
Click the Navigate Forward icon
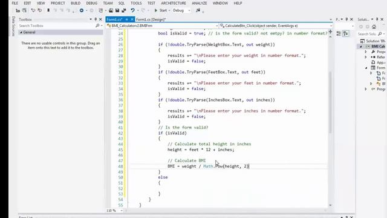tap(91, 10)
